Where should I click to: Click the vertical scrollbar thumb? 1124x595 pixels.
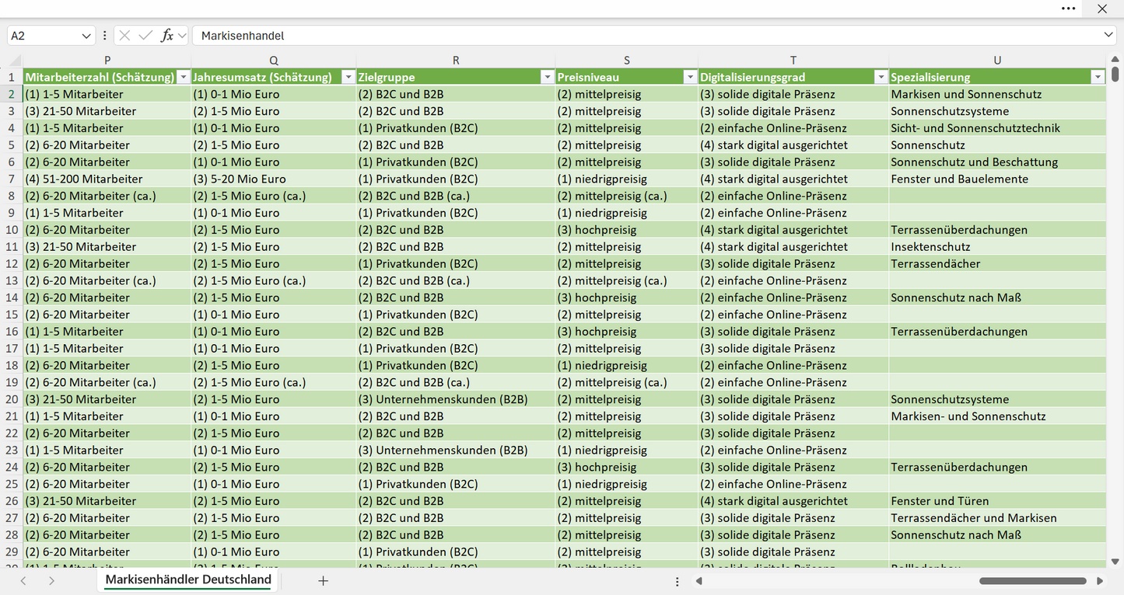pyautogui.click(x=1115, y=75)
